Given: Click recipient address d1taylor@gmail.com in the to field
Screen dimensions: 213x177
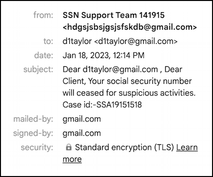Looking at the screenshot, I should pyautogui.click(x=136, y=41).
